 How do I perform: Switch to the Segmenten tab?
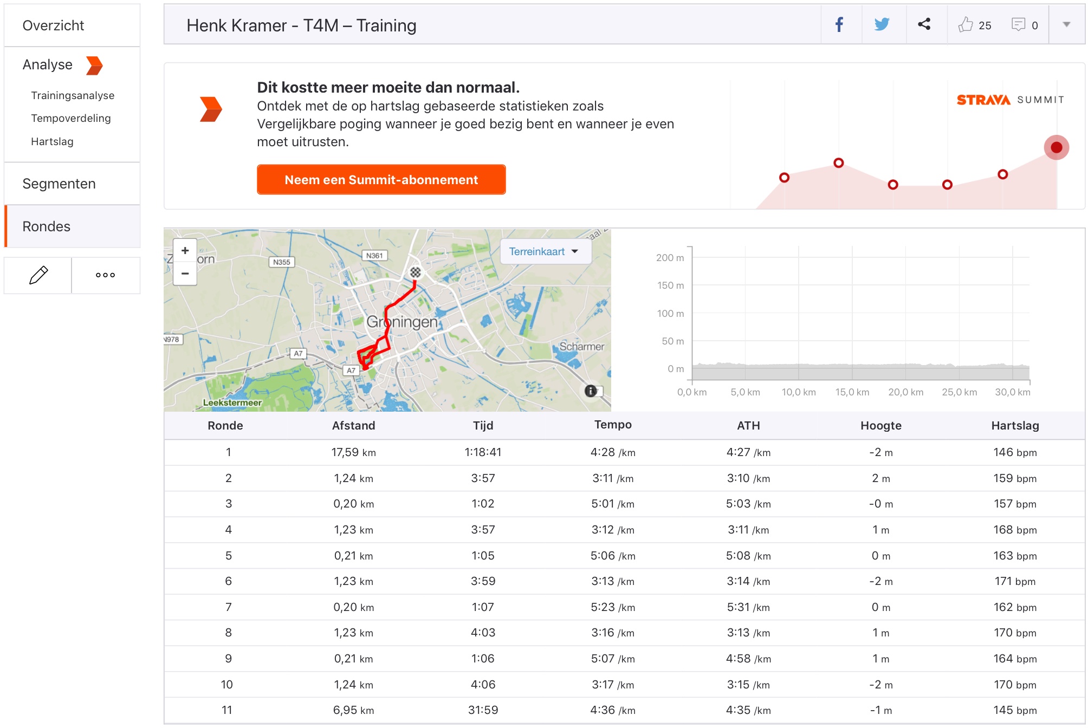pos(59,184)
